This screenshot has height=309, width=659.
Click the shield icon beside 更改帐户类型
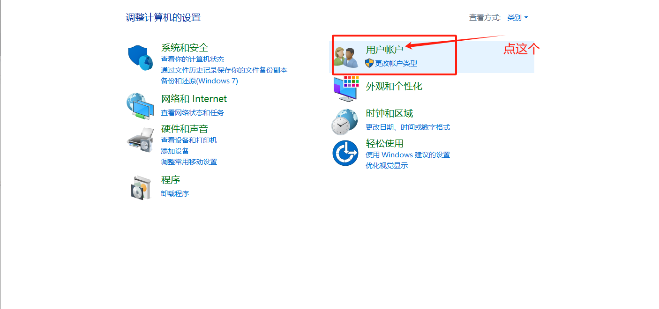pos(369,63)
